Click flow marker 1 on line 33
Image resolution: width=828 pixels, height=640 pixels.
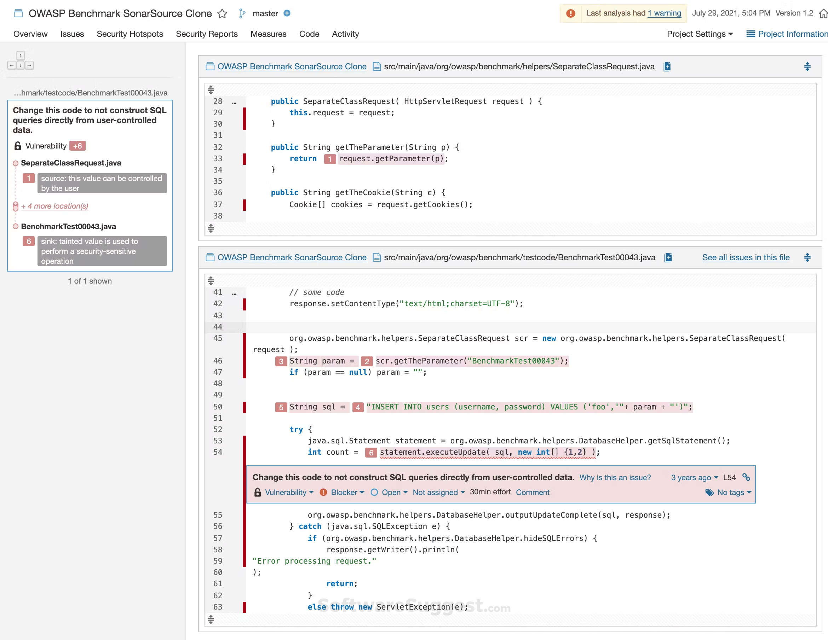pyautogui.click(x=330, y=159)
